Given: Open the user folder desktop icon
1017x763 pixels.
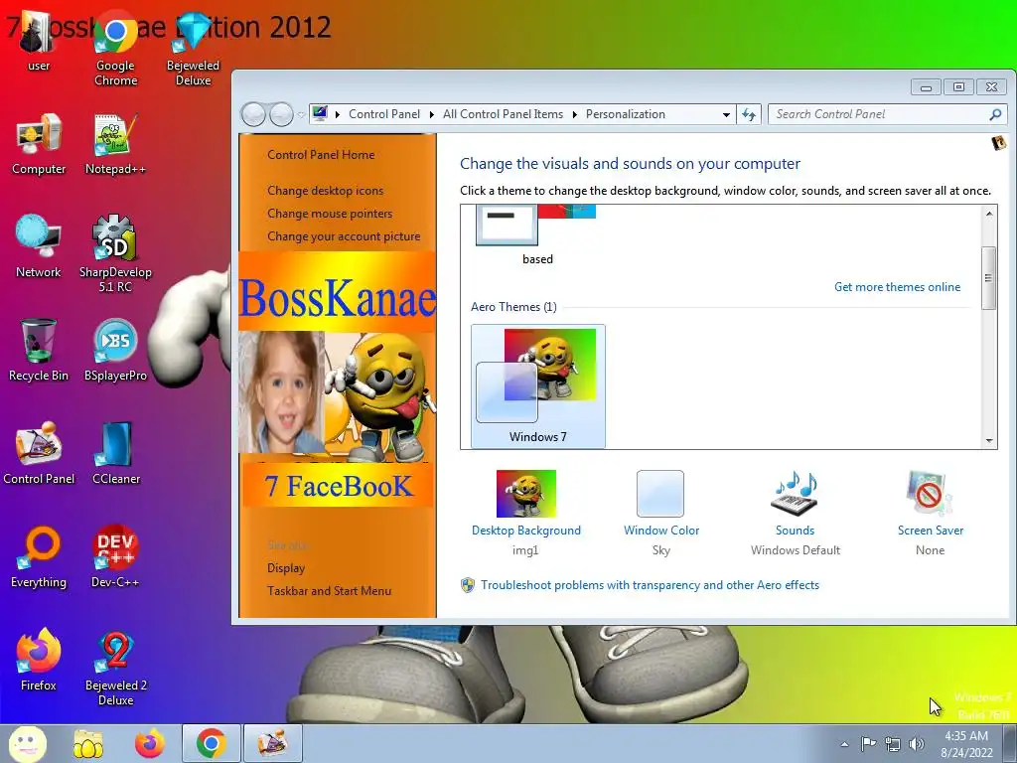Looking at the screenshot, I should 39,40.
